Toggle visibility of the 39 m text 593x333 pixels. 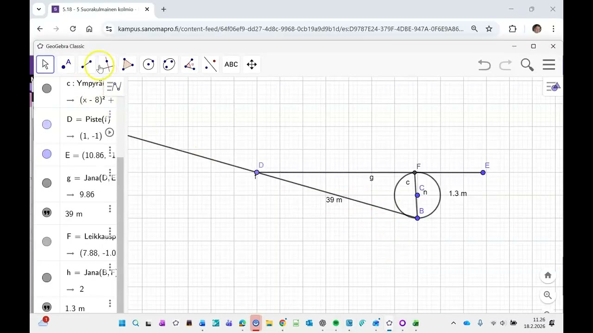[47, 212]
